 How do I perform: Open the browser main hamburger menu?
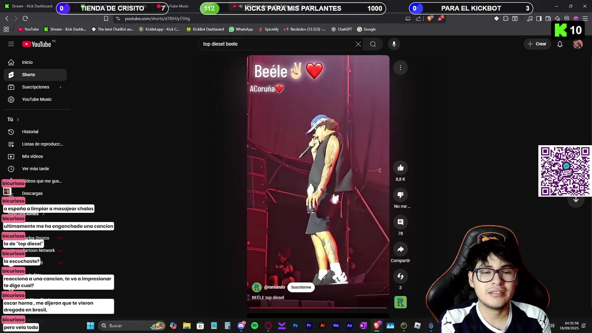tap(585, 18)
